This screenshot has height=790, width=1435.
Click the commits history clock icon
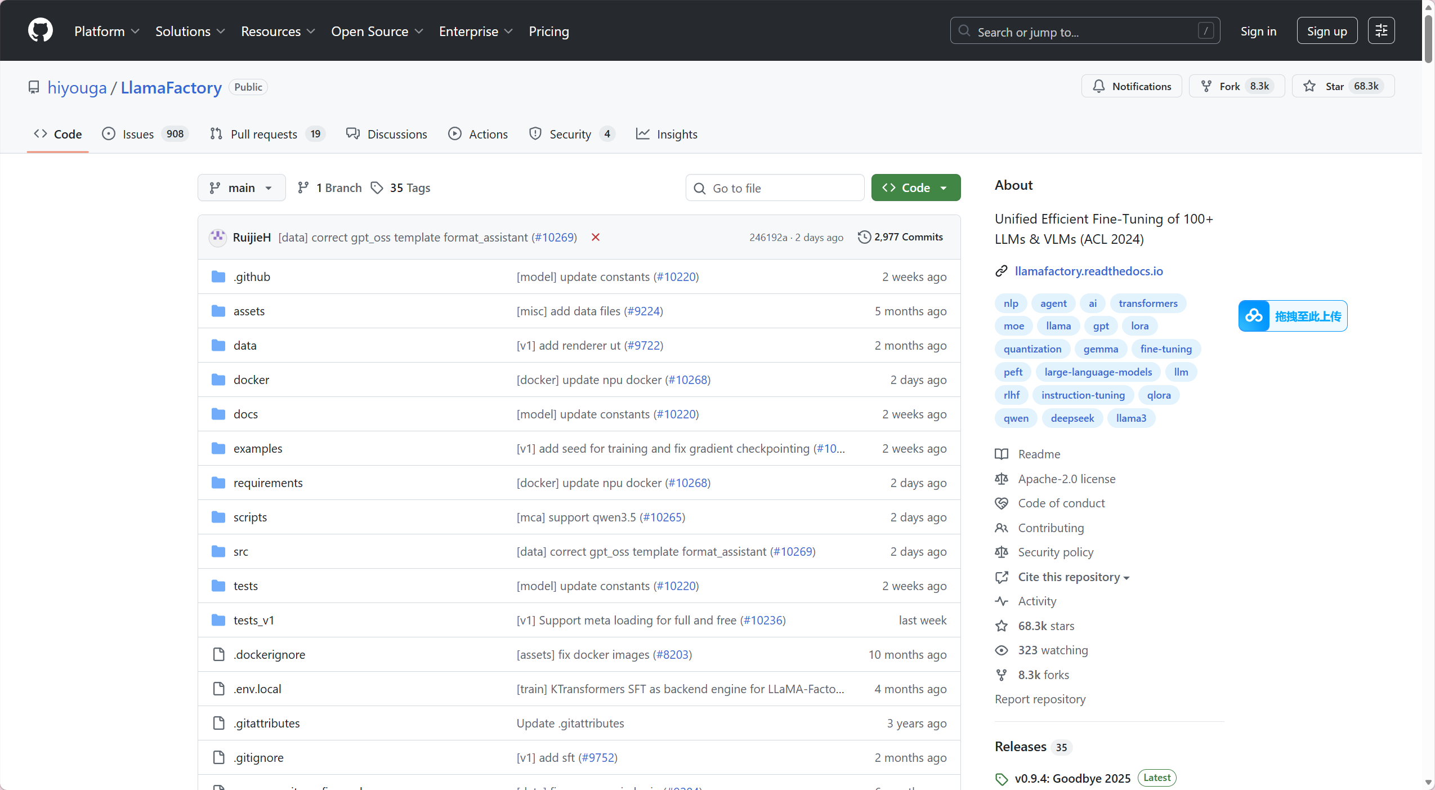tap(864, 237)
